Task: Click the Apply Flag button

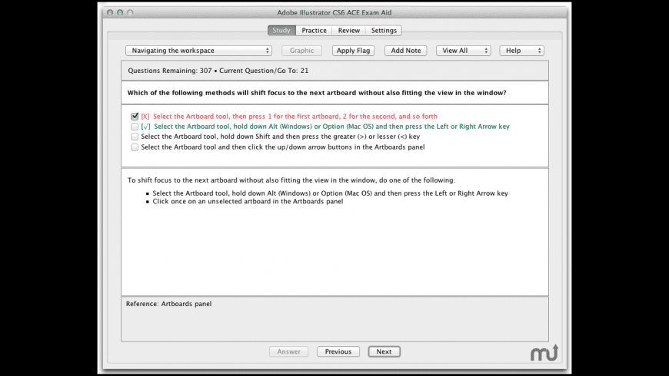Action: (353, 50)
